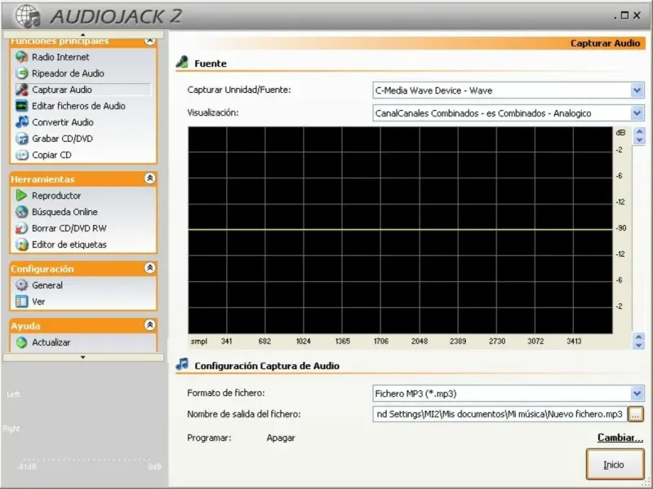Open the Ver configuration entry
The height and width of the screenshot is (489, 653).
coord(38,302)
